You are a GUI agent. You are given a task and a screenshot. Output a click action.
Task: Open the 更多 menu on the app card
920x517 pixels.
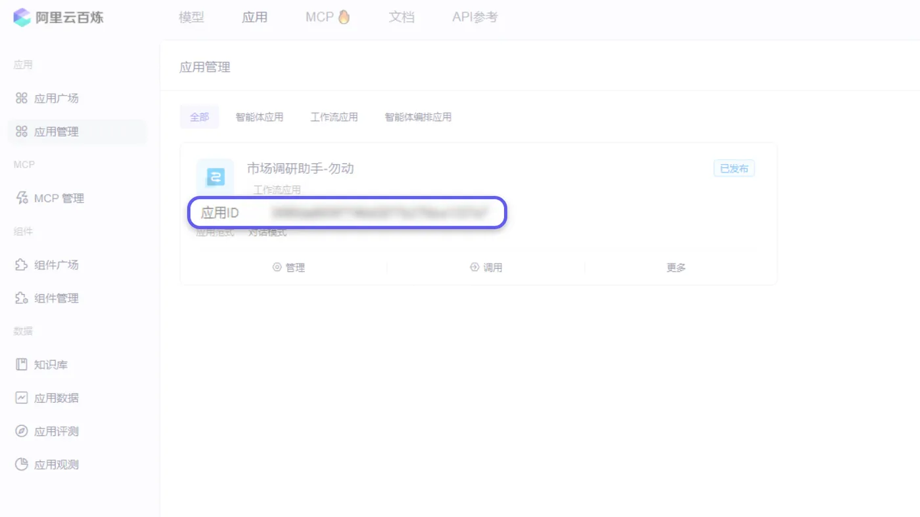(676, 268)
